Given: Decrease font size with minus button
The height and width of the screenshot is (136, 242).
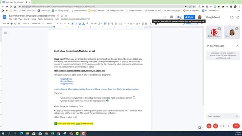Looking at the screenshot, I should [60, 23].
